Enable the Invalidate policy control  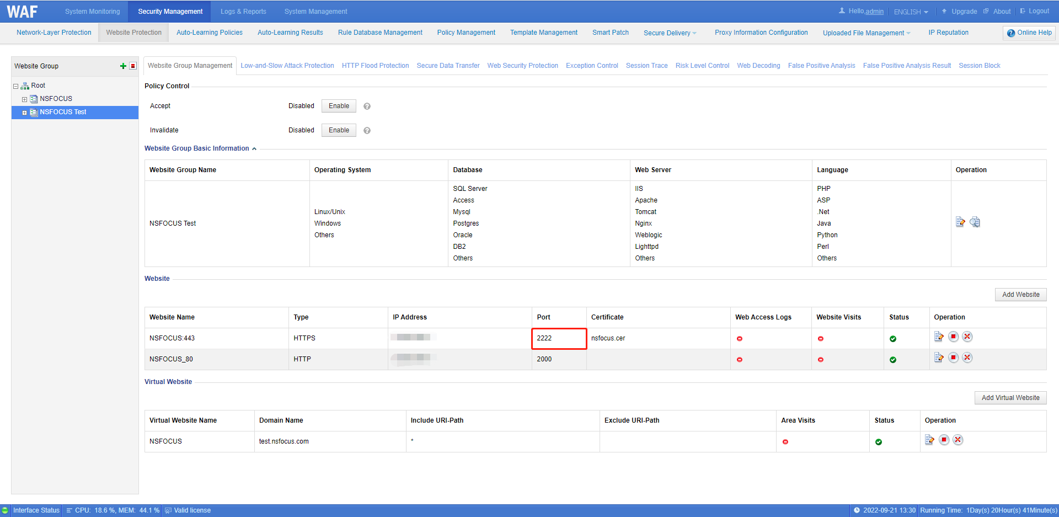(339, 130)
